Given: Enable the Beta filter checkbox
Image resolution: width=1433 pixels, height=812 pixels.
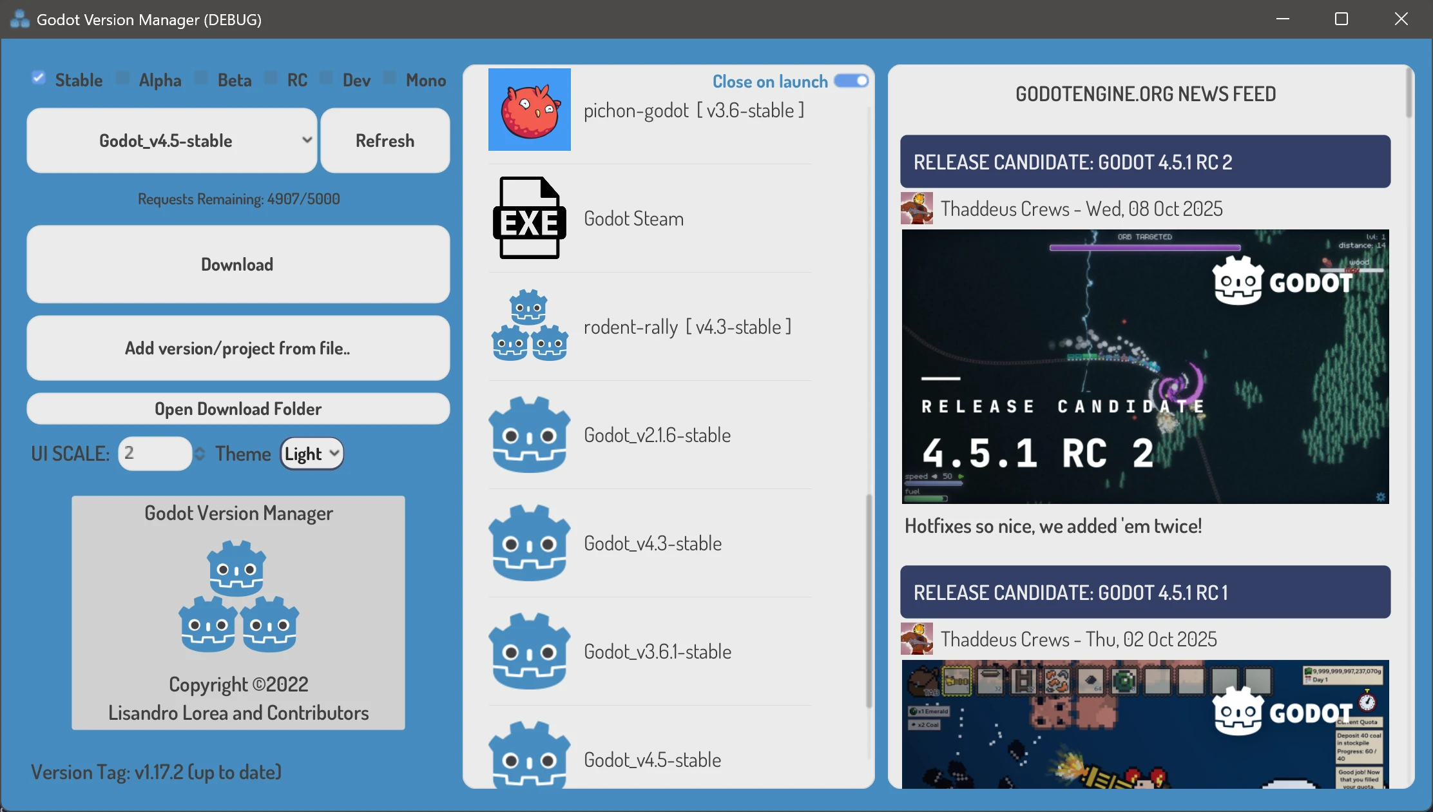Looking at the screenshot, I should (201, 78).
